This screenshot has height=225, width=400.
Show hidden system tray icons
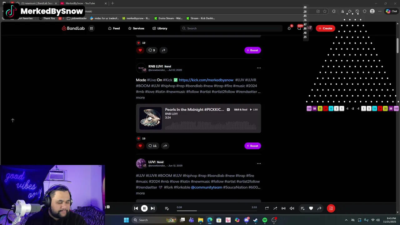pyautogui.click(x=346, y=220)
